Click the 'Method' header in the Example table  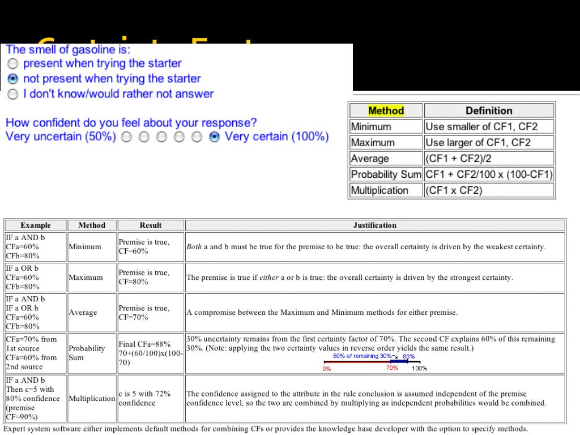92,225
